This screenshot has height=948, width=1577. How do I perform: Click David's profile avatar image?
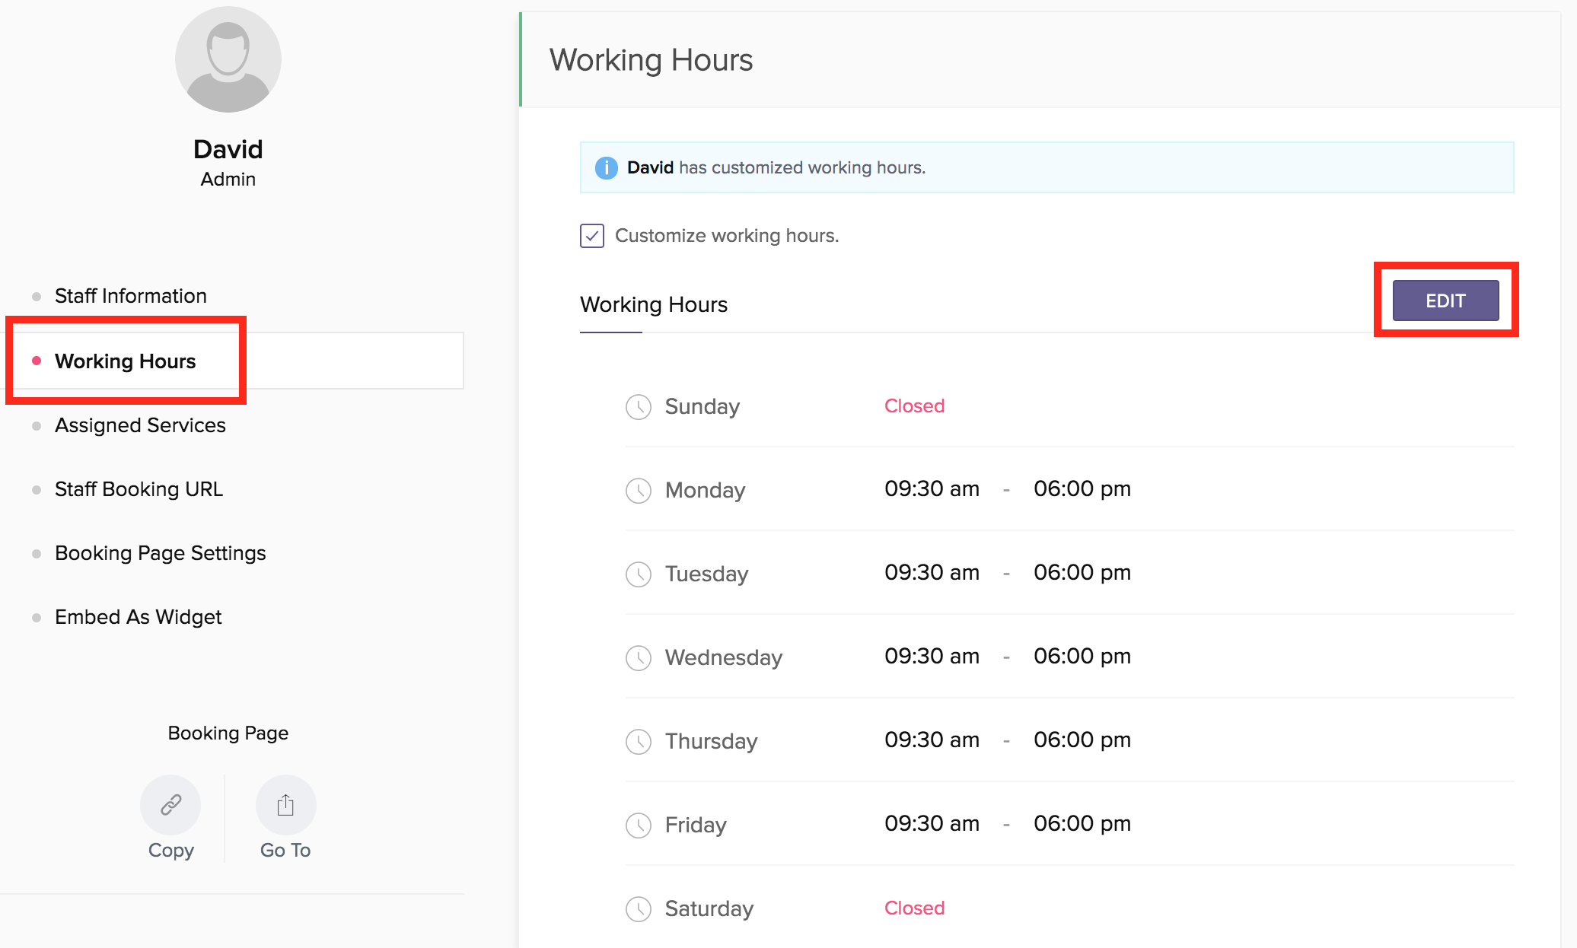(228, 59)
